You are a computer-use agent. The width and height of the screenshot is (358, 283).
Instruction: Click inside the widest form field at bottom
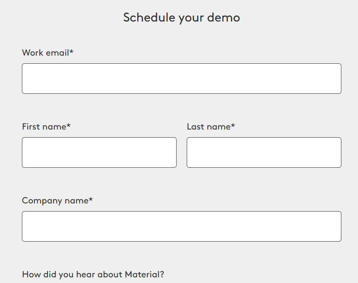pos(181,226)
